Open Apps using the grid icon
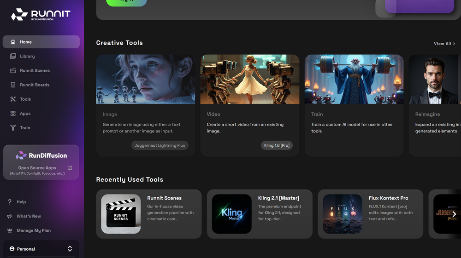The width and height of the screenshot is (461, 258). (13, 113)
